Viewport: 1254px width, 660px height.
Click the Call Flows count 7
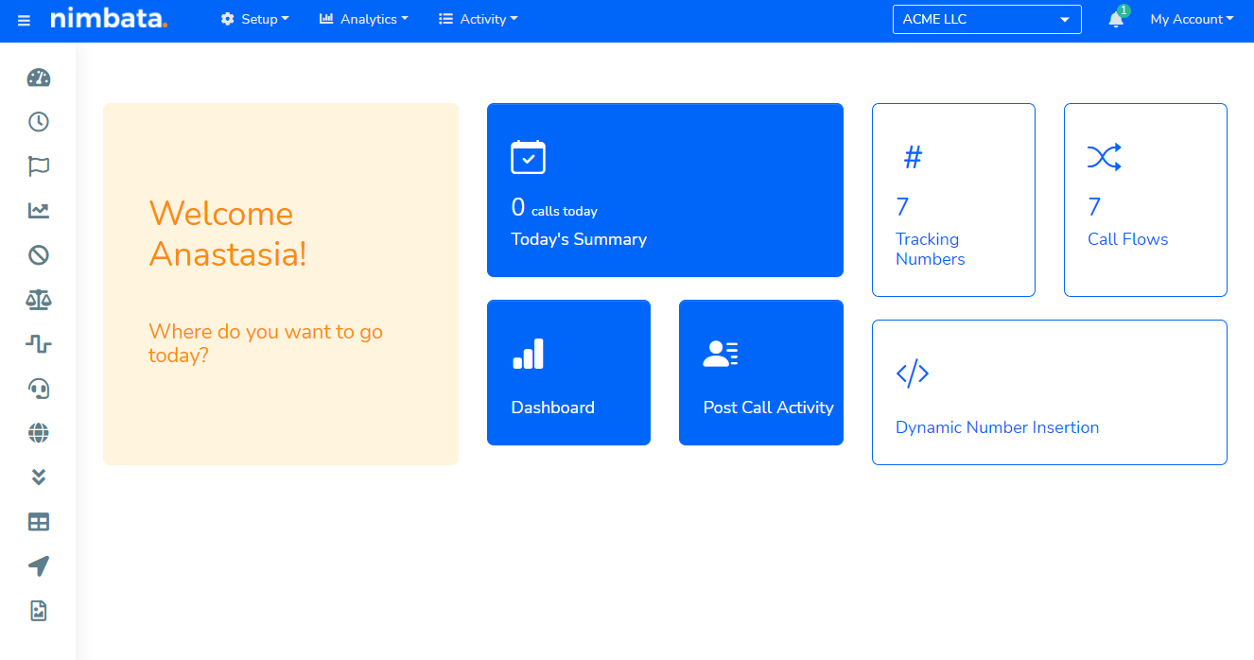[x=1094, y=206]
